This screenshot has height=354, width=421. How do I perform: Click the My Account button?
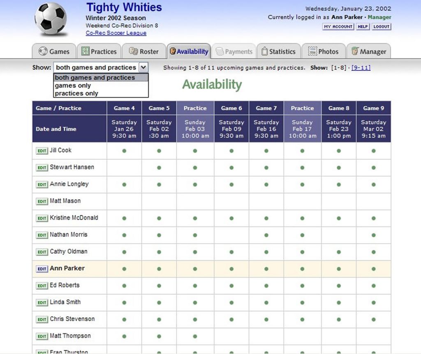tap(338, 27)
